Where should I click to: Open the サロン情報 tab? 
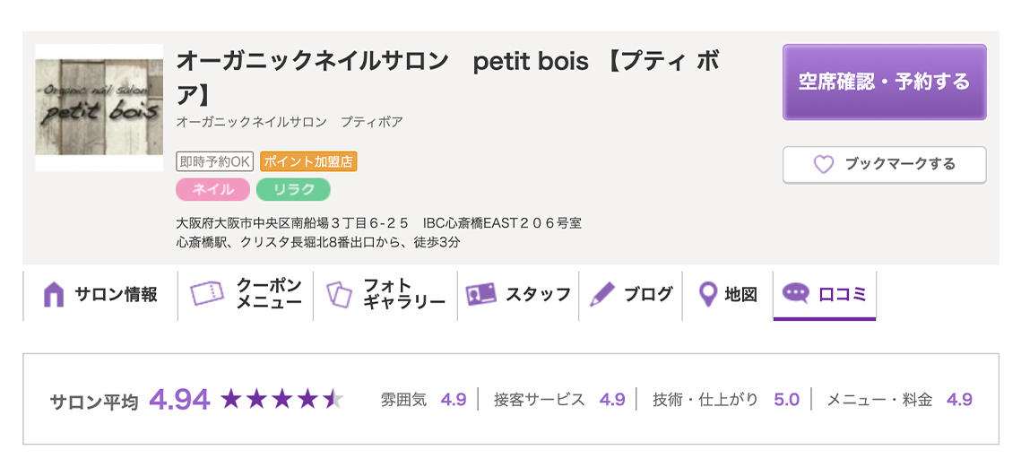pos(100,296)
